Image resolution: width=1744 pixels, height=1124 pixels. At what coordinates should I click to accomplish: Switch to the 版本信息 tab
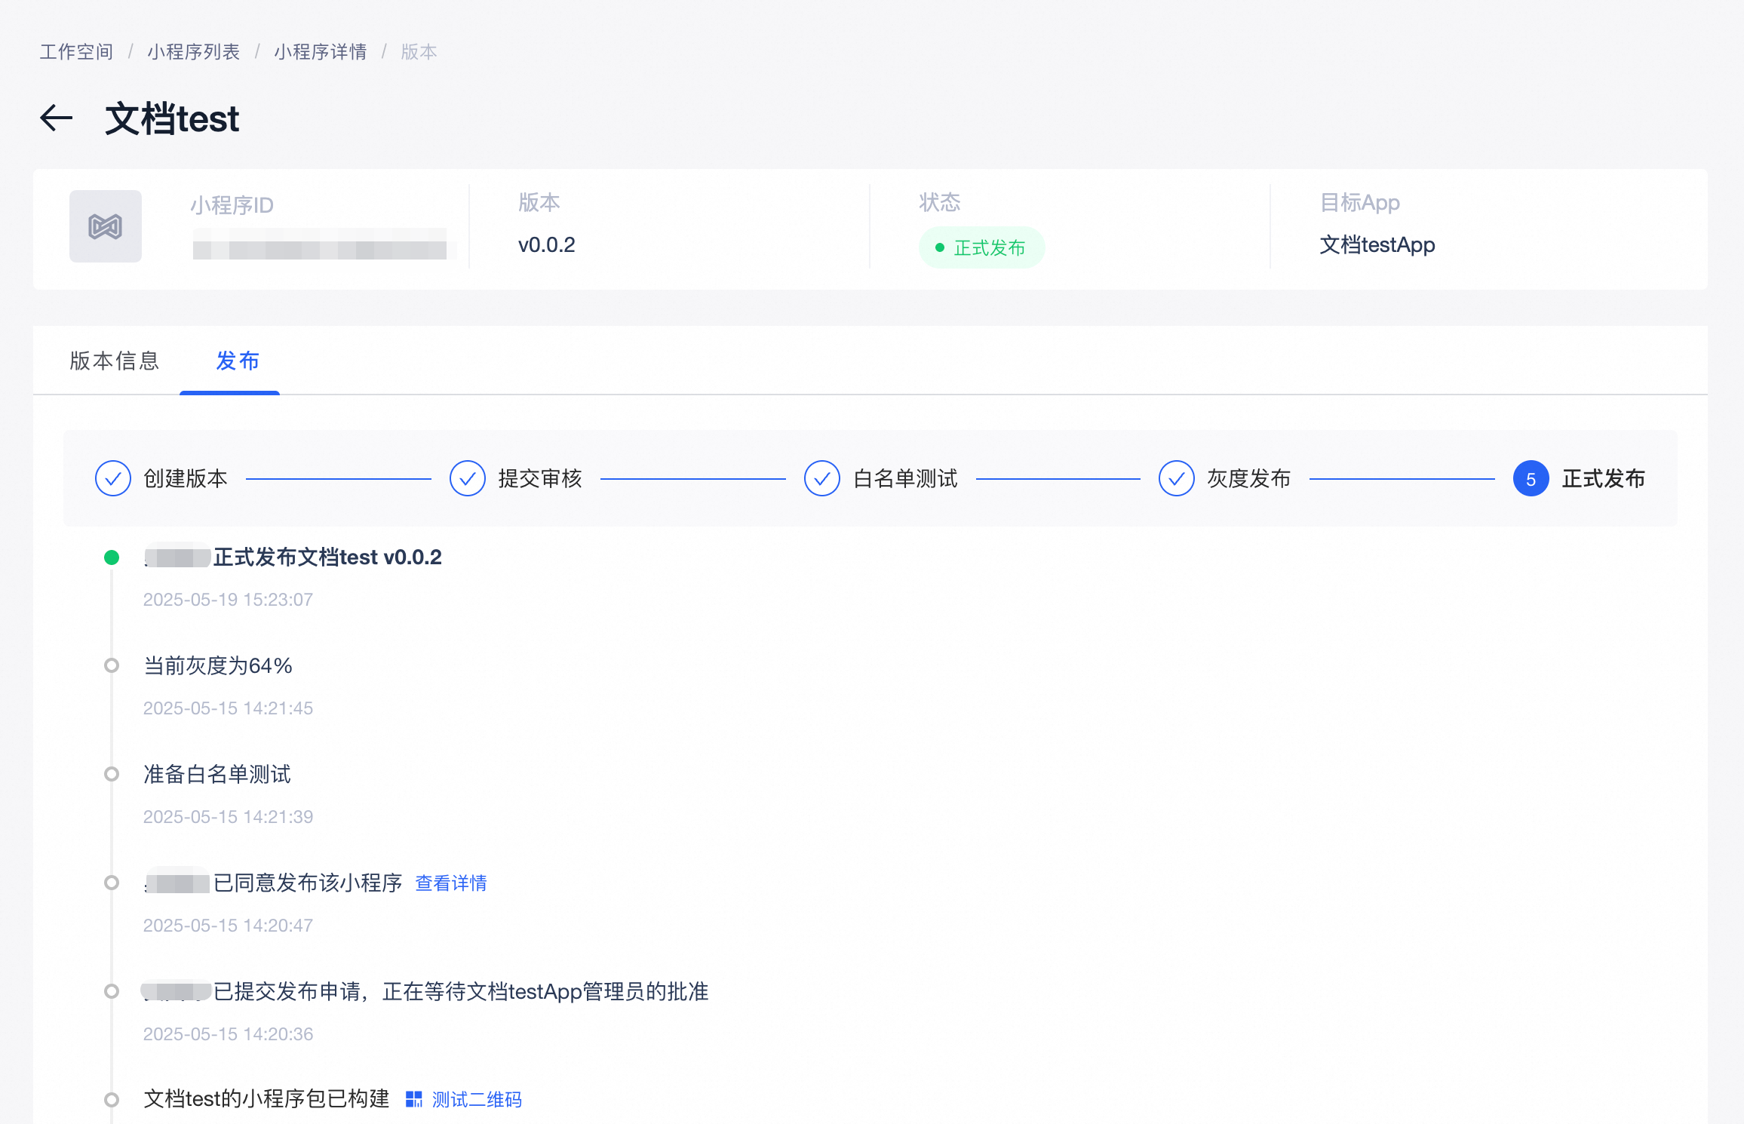(x=115, y=361)
